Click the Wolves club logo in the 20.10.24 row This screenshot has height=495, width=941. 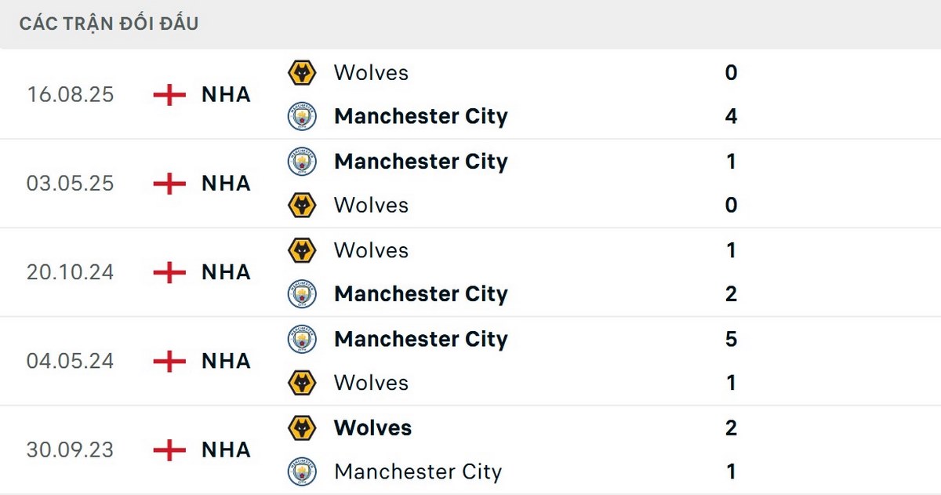302,250
